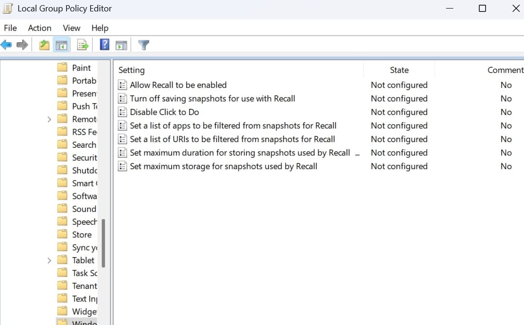Open the View menu

point(72,28)
